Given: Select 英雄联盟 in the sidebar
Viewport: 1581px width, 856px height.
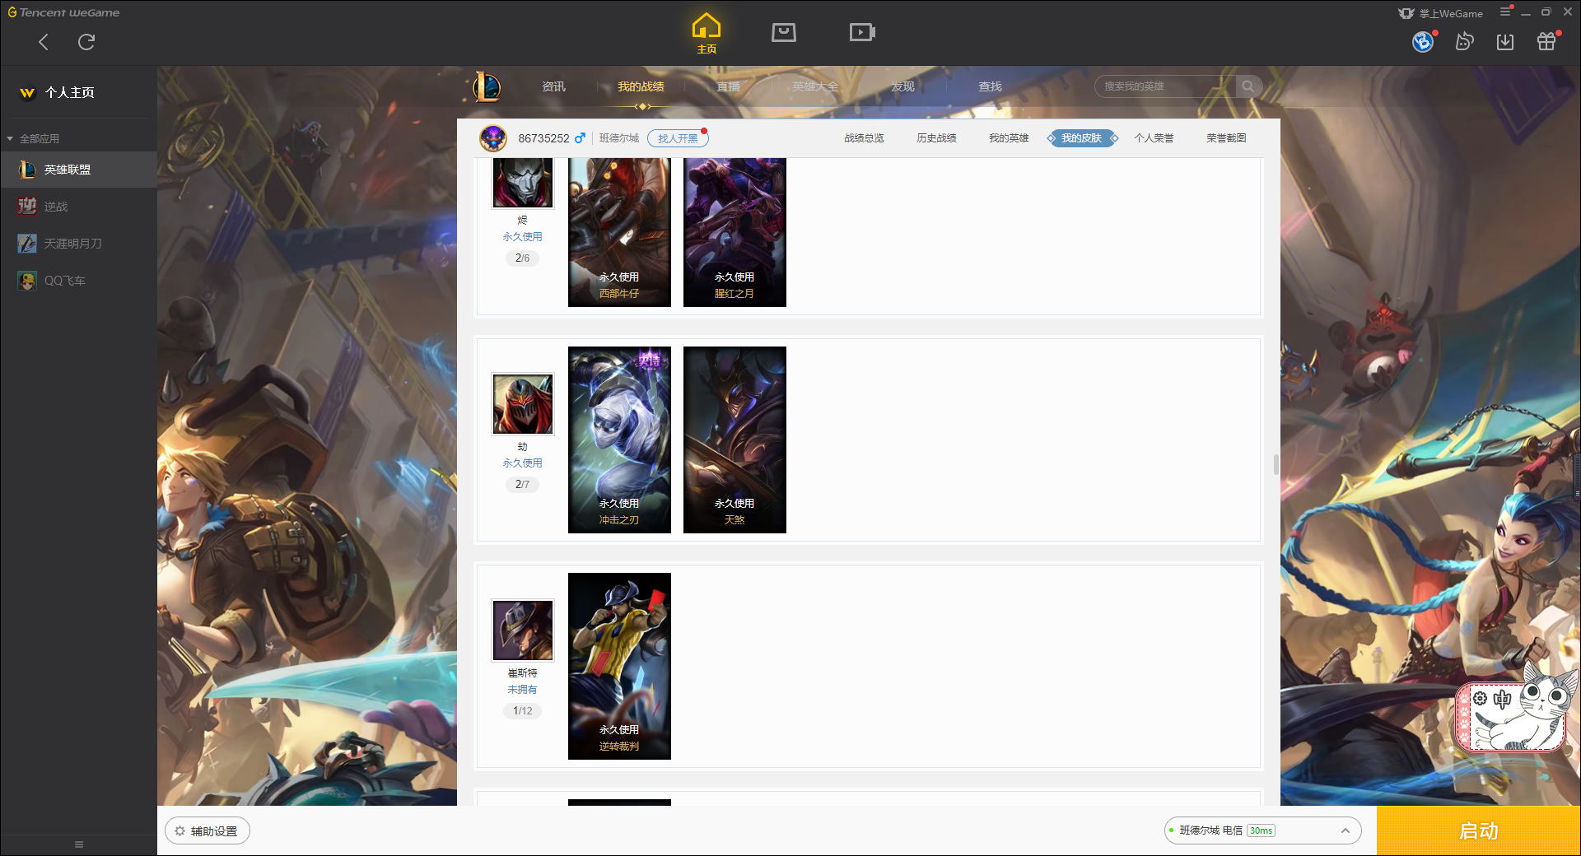Looking at the screenshot, I should (x=78, y=170).
